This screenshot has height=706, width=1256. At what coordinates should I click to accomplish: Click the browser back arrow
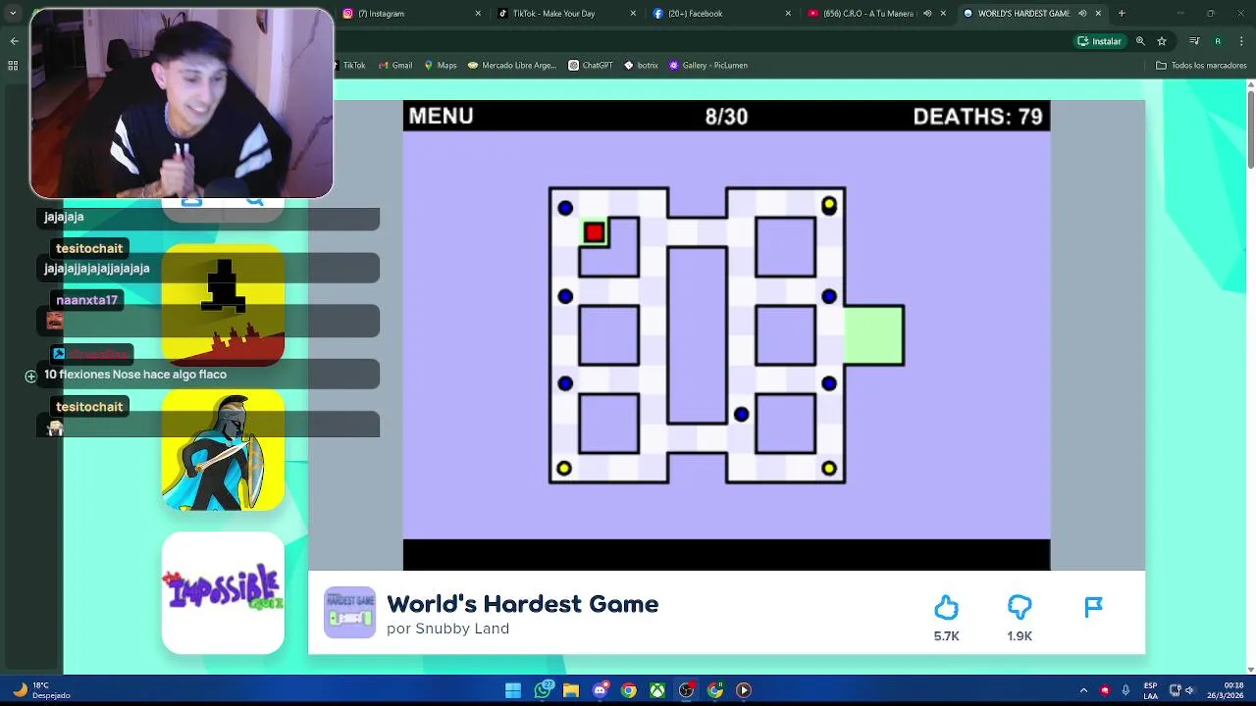14,41
